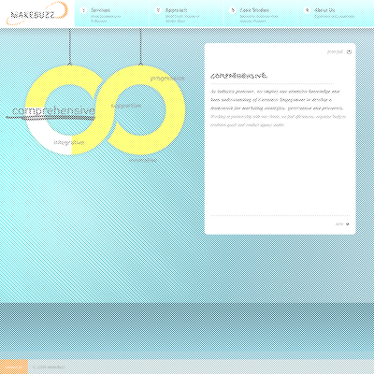This screenshot has width=374, height=374.
Task: Click the prompt icon at panel top right
Action: (x=349, y=51)
